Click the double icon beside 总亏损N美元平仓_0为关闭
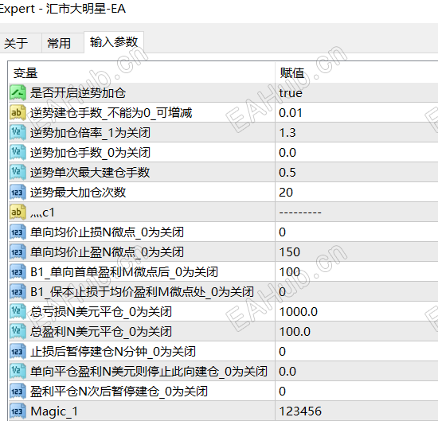Viewport: 438px width, 421px height. tap(18, 311)
